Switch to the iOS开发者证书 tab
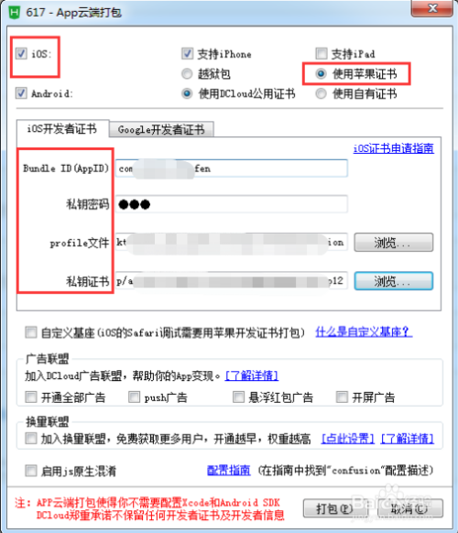This screenshot has height=533, width=458. pyautogui.click(x=62, y=128)
